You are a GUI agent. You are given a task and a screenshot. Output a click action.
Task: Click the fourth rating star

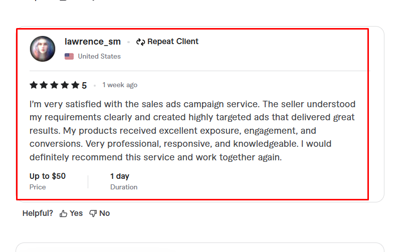coord(65,85)
